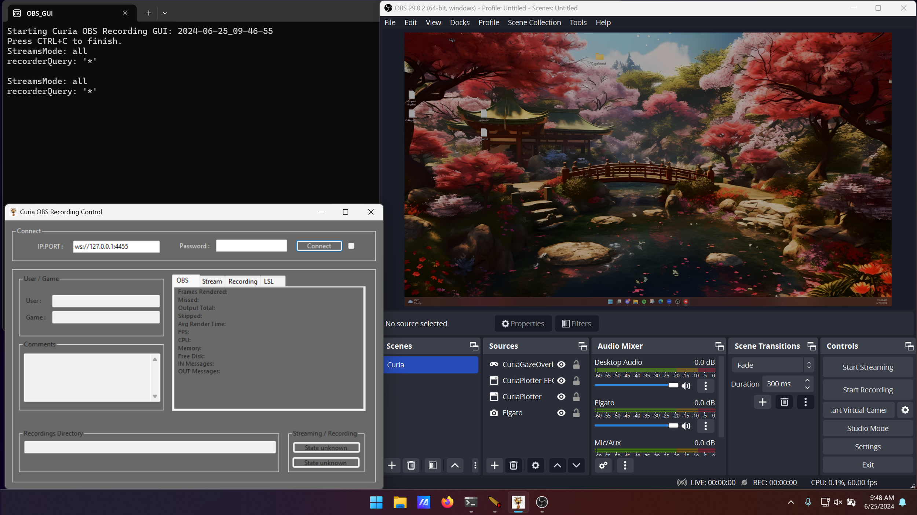Open scene filters icon in Scenes toolbar
Image resolution: width=917 pixels, height=515 pixels.
tap(432, 465)
